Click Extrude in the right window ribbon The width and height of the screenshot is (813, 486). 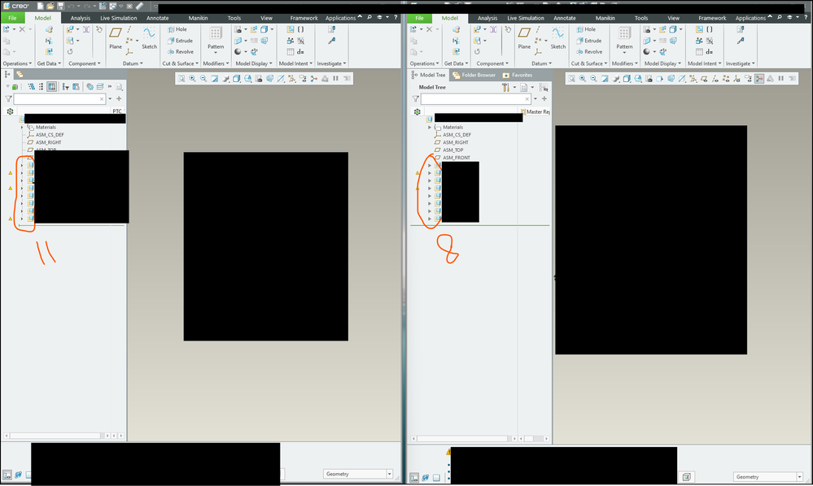[x=589, y=41]
